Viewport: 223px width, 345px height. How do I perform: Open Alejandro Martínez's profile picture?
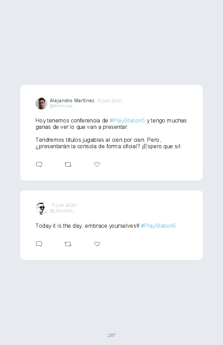tap(42, 104)
